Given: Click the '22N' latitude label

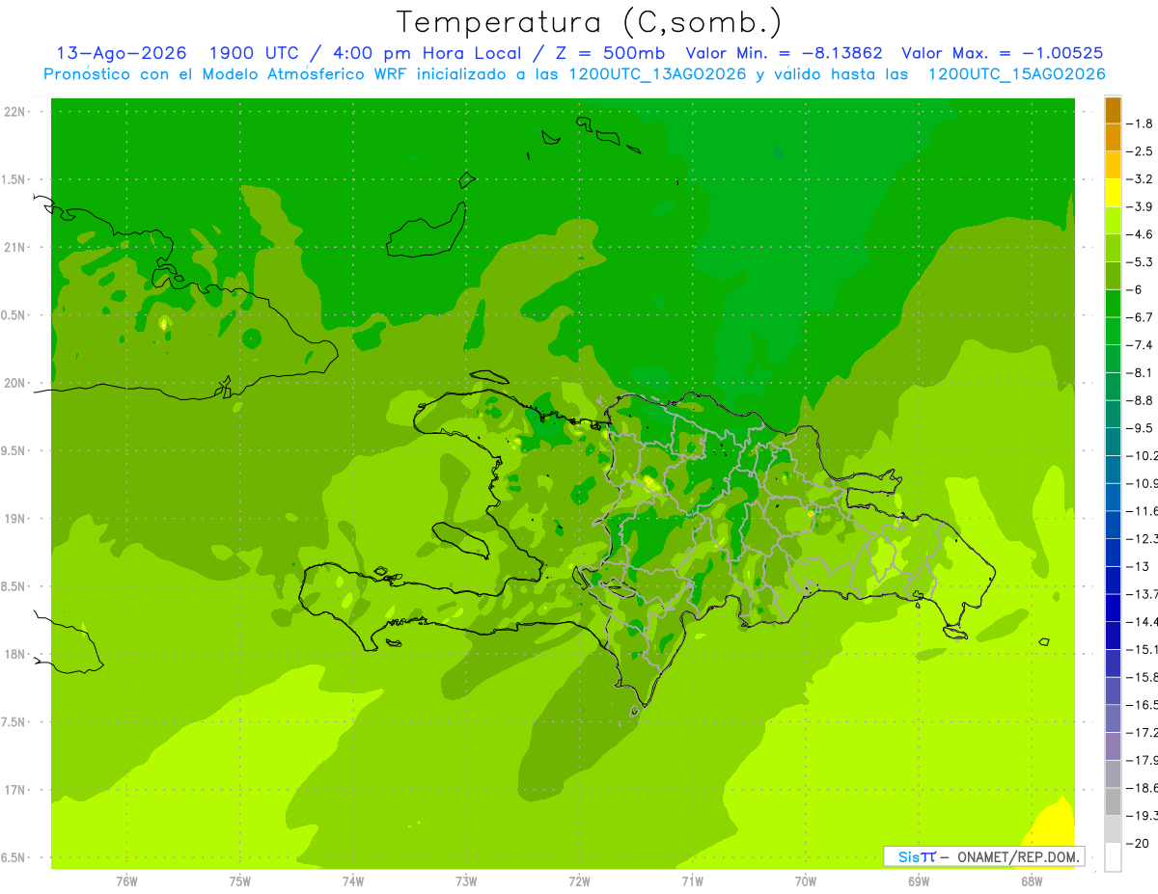Looking at the screenshot, I should (x=16, y=112).
